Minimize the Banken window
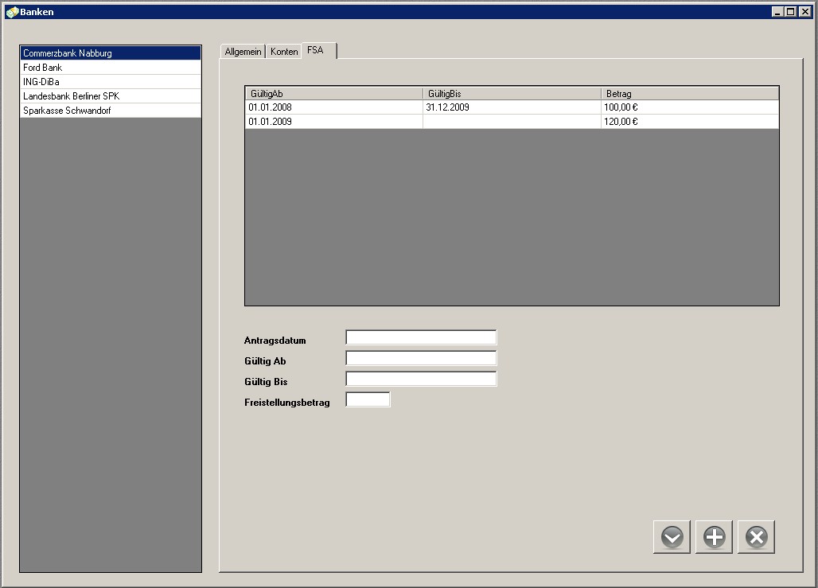This screenshot has width=818, height=588. click(x=777, y=11)
